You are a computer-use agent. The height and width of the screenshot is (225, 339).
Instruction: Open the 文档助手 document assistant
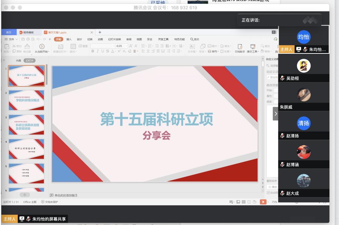tap(241, 46)
